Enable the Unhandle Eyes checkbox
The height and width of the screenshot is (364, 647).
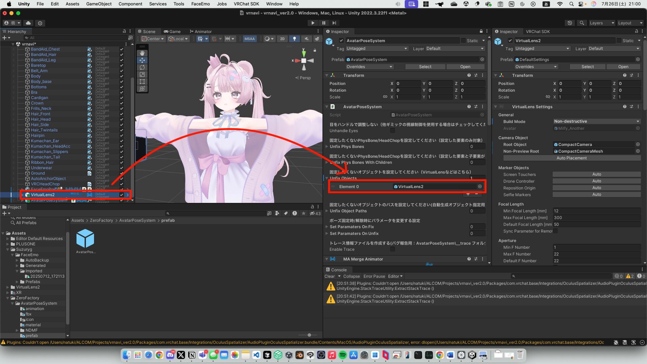coord(392,131)
